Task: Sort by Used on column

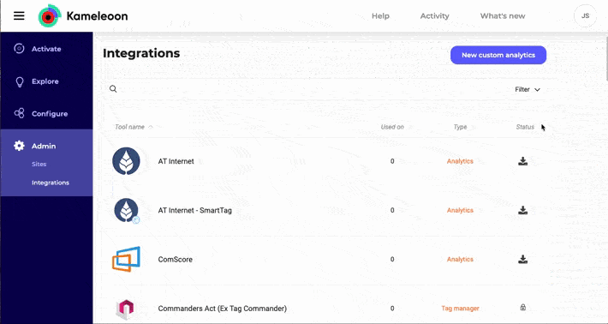Action: click(392, 127)
